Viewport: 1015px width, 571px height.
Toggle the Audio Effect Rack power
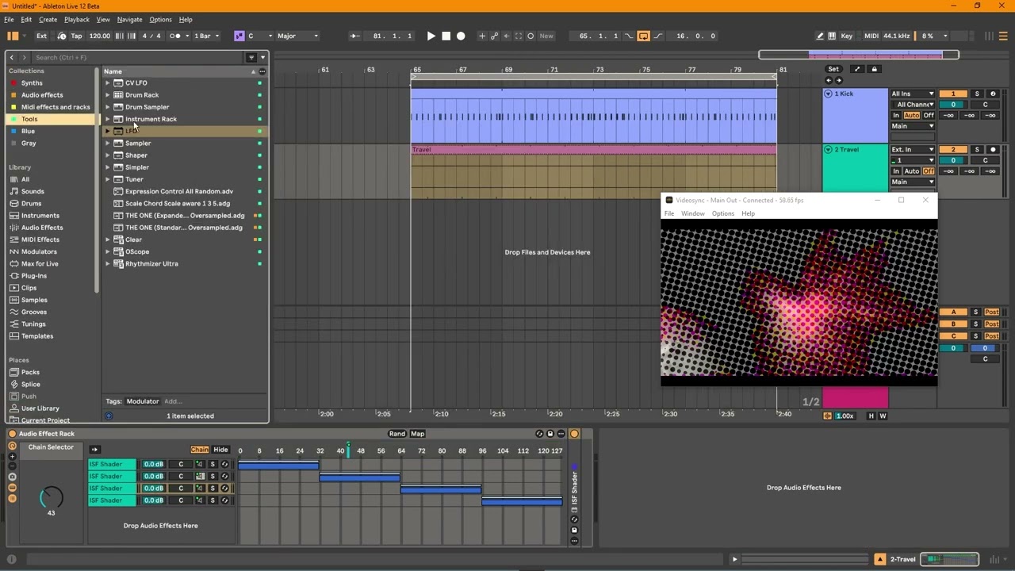(x=12, y=434)
